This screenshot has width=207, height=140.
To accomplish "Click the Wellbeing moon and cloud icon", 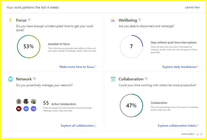I will (113, 20).
